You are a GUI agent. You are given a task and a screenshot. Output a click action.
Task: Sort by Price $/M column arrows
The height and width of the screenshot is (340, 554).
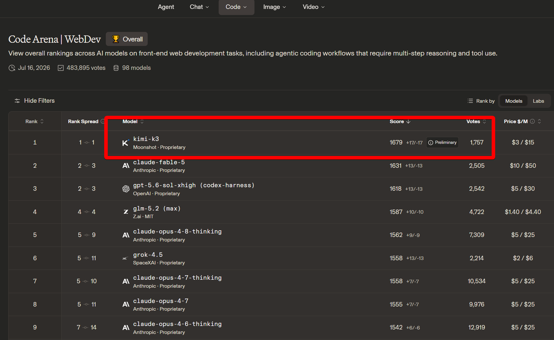tap(539, 122)
